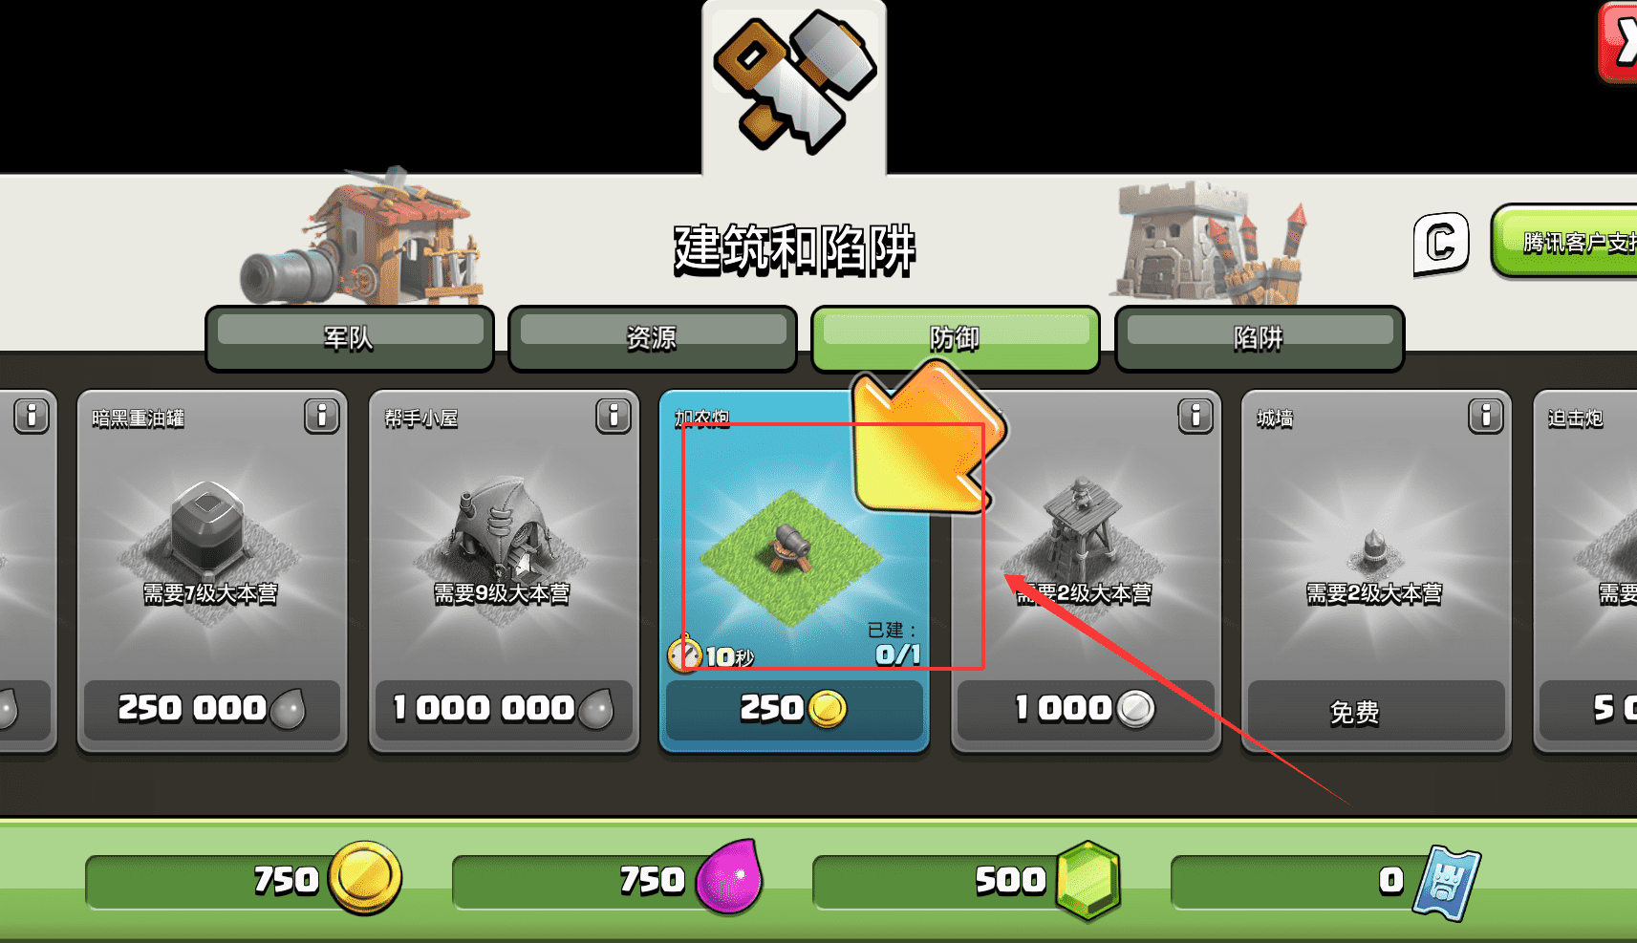The width and height of the screenshot is (1637, 943).
Task: Open info for 帮手小屋 card
Action: 614,417
